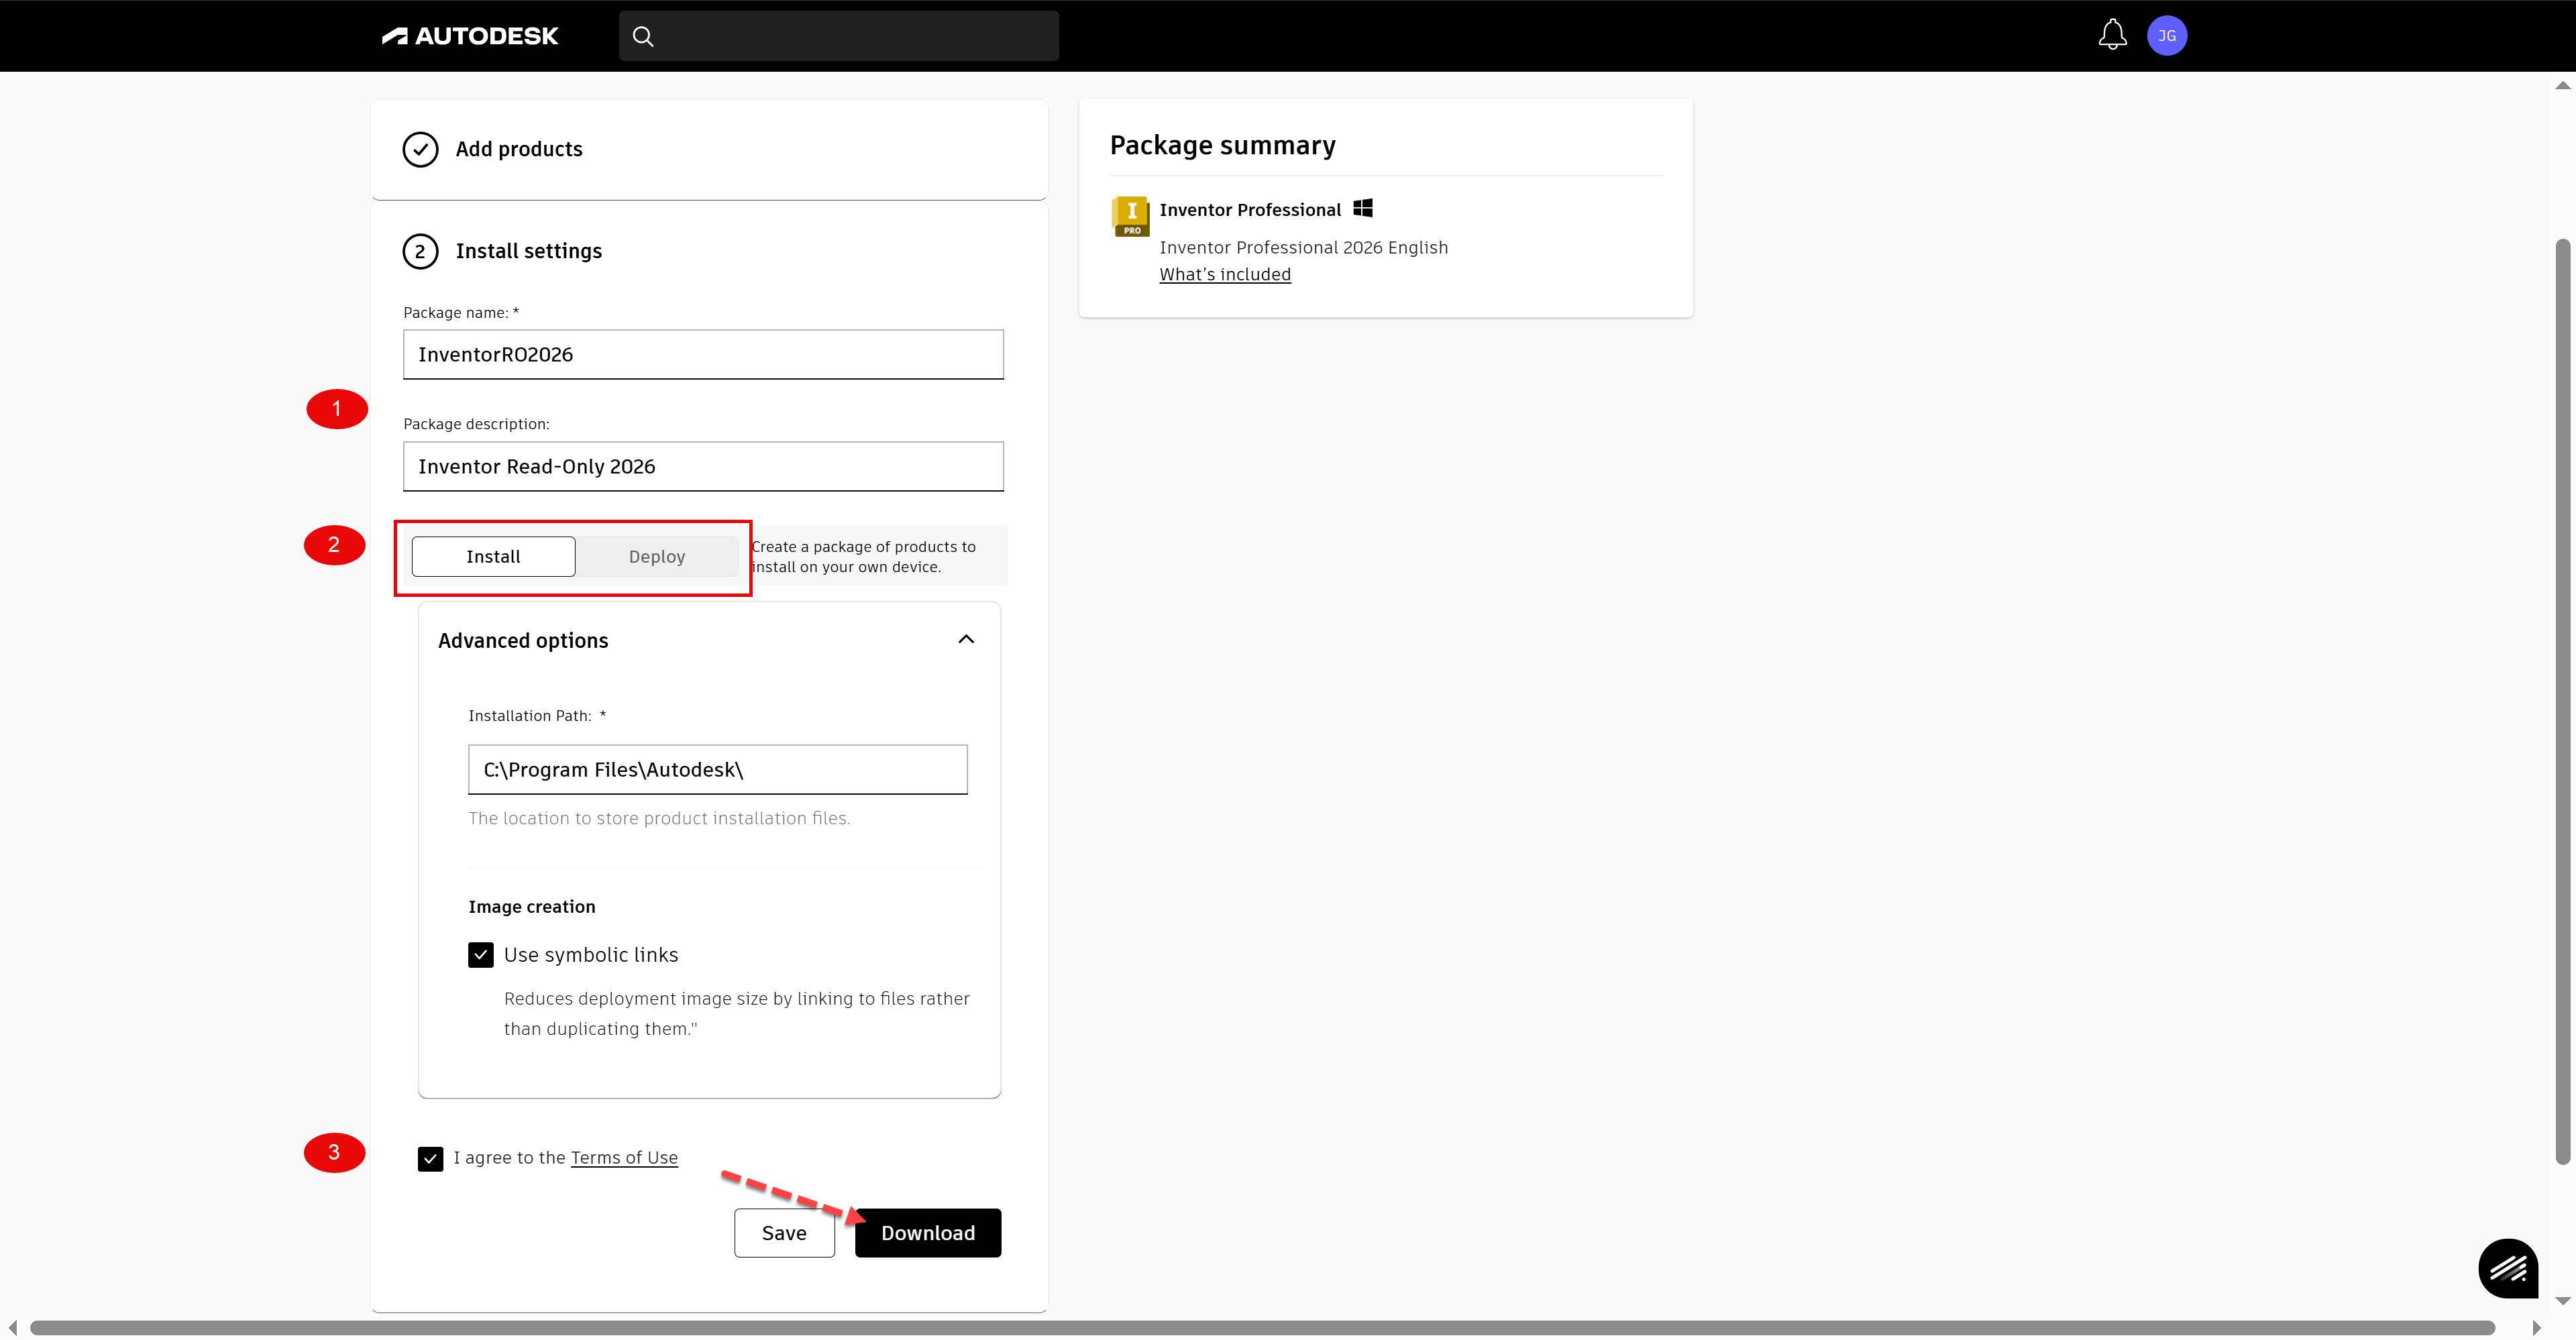Open the Terms of Use link

(x=624, y=1157)
